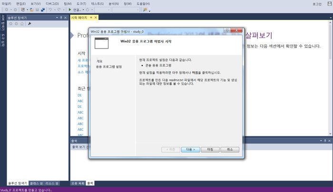Click the Redo toolbar icon
This screenshot has width=333, height=192.
[x=59, y=10]
